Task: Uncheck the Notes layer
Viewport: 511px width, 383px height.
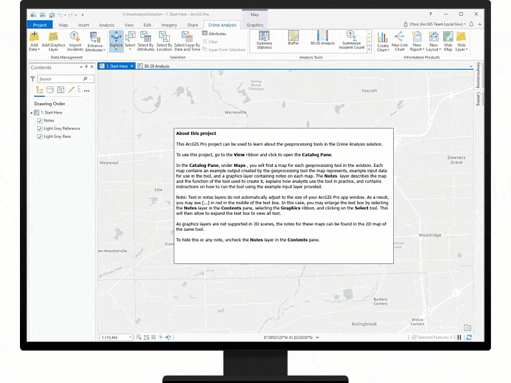Action: pos(40,120)
